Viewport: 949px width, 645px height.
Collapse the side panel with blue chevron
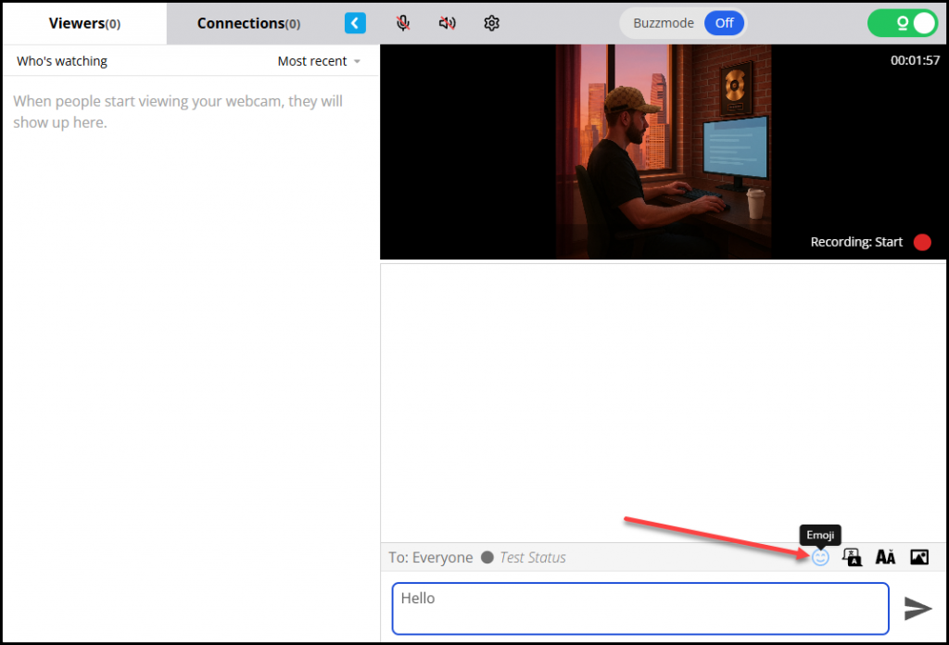point(355,23)
